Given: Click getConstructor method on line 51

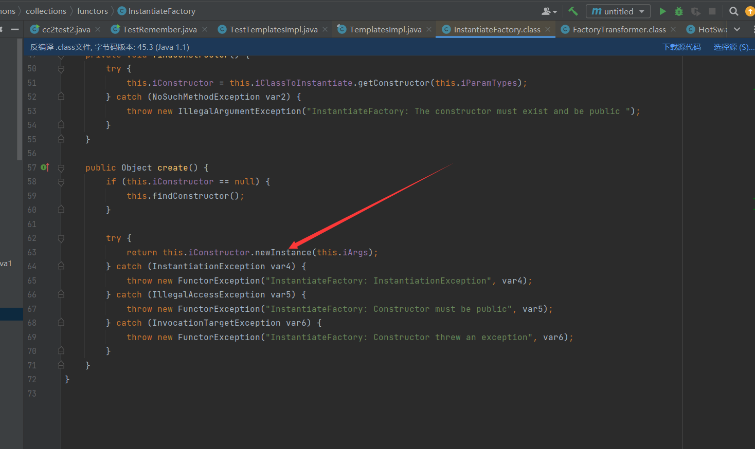Looking at the screenshot, I should tap(393, 83).
